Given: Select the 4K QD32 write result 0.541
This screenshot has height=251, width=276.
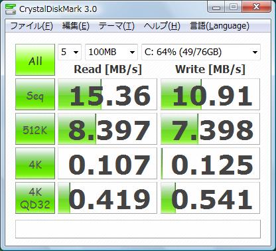Looking at the screenshot, I should 210,198.
